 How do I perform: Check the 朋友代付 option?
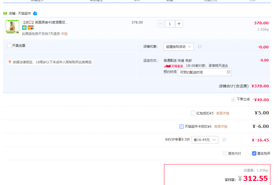pos(225,153)
